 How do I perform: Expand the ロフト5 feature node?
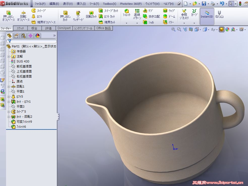pyautogui.click(x=9, y=97)
